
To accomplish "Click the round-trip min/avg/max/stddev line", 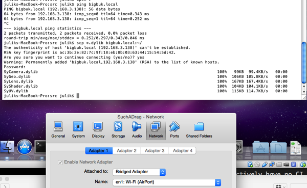I will (x=74, y=38).
